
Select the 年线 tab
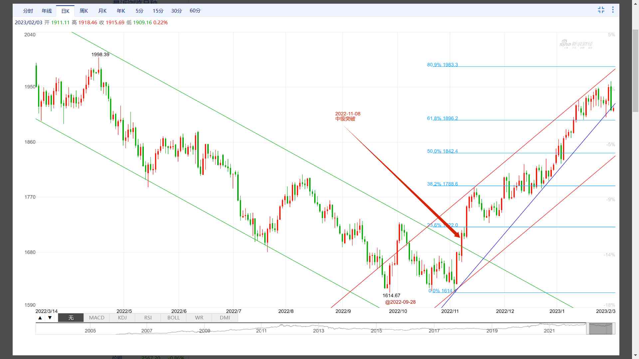47,11
